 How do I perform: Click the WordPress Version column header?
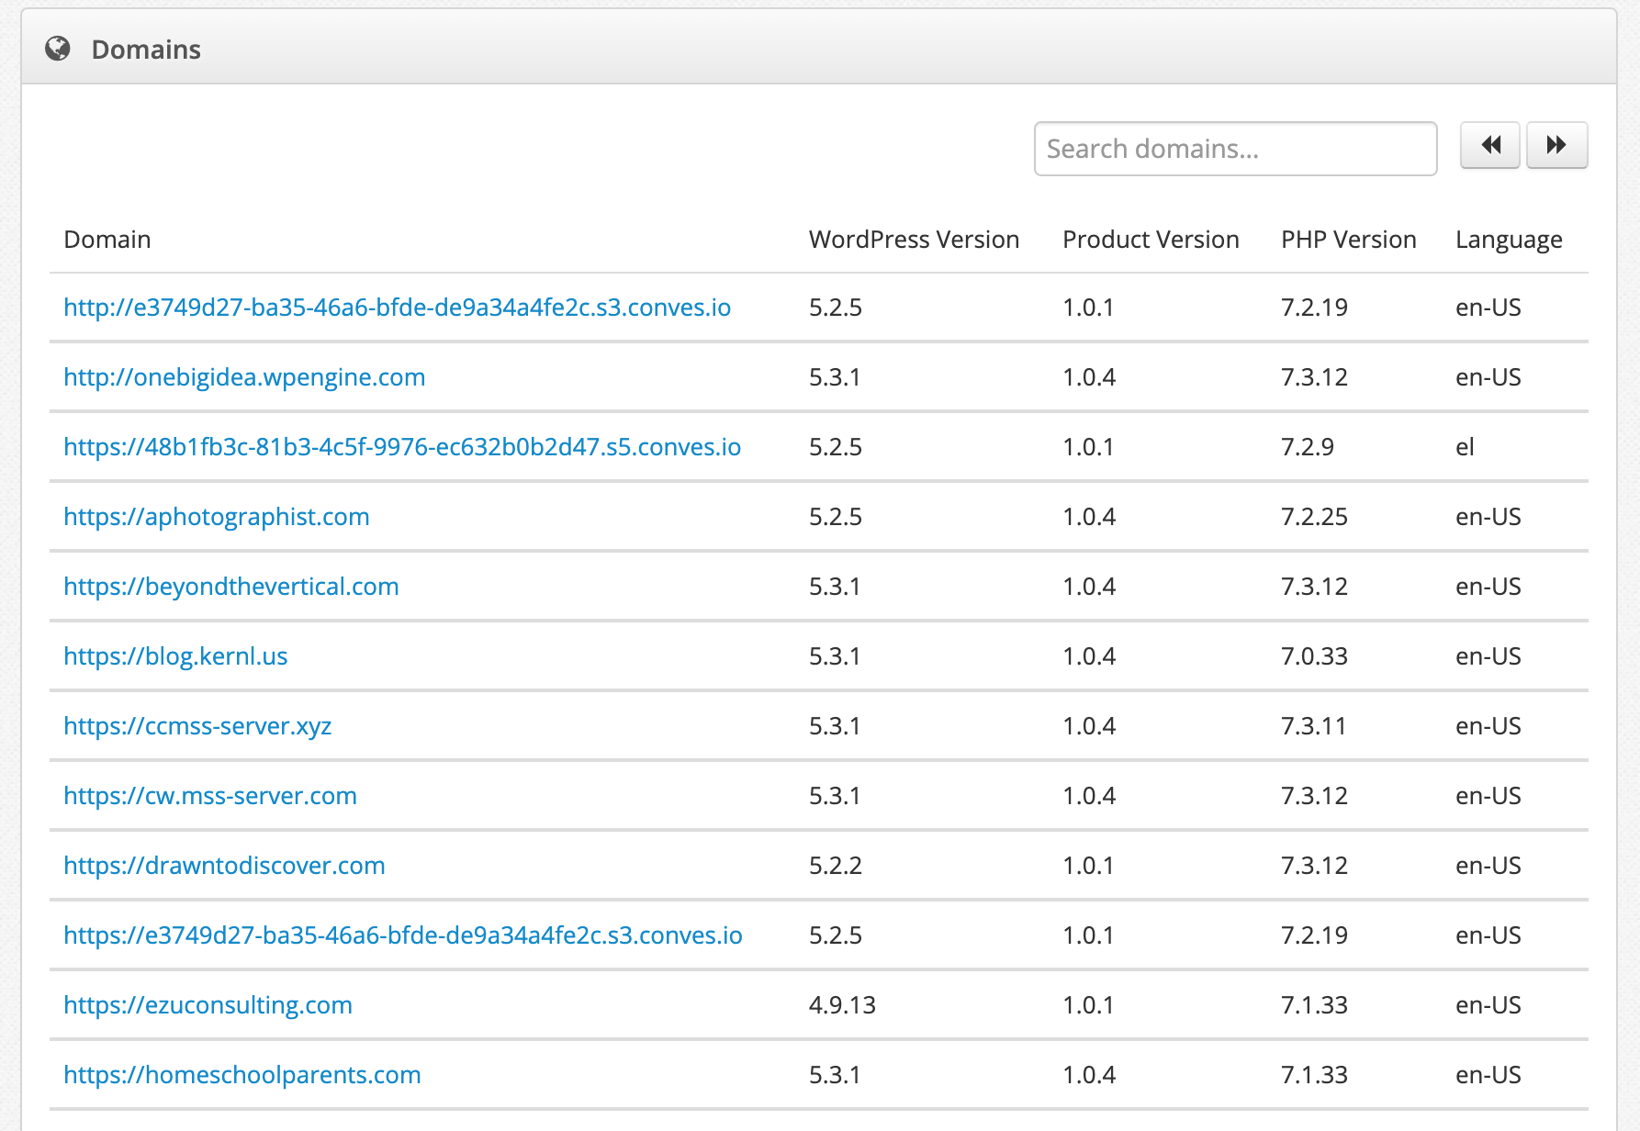(914, 240)
